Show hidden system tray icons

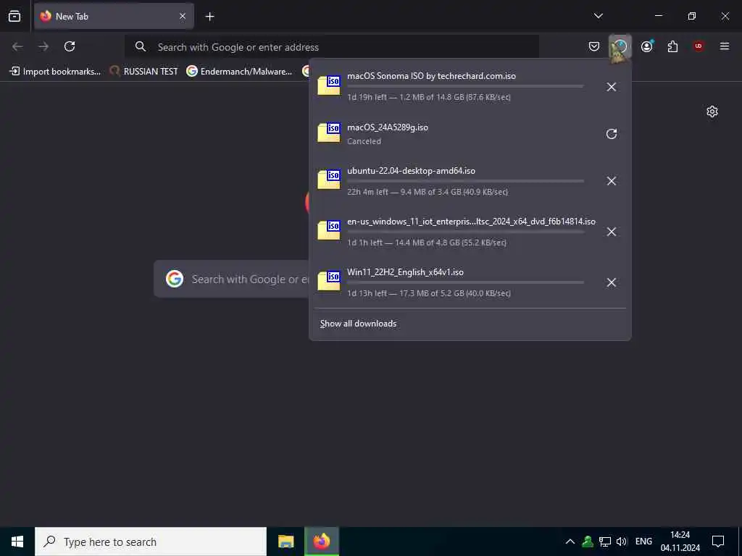(570, 542)
